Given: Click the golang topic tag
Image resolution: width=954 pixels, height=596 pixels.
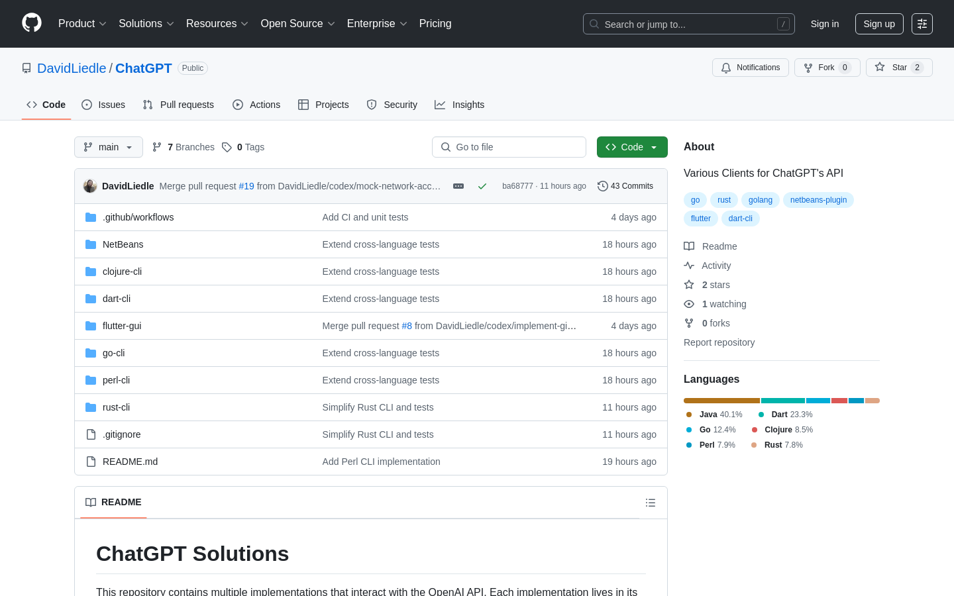Looking at the screenshot, I should (x=761, y=200).
